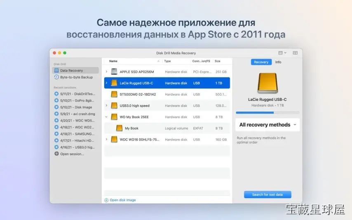Expand the WDC WD16 00HLFS-75 row
The width and height of the screenshot is (352, 220).
[x=106, y=139]
